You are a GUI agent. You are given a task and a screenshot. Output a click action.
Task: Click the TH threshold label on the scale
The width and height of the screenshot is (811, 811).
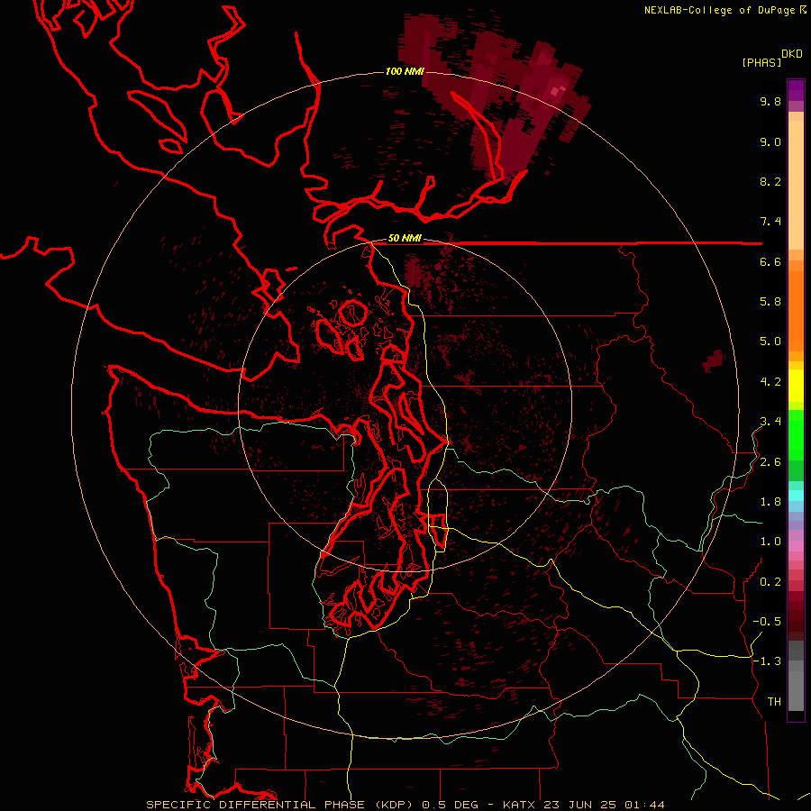point(774,702)
